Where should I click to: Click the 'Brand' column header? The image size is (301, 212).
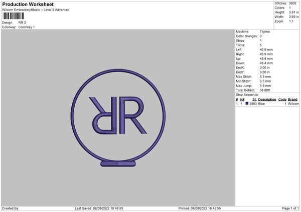(293, 99)
